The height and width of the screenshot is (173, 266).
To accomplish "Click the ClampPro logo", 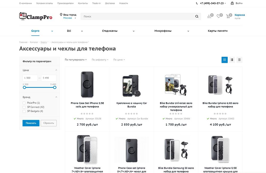I will tap(36, 17).
